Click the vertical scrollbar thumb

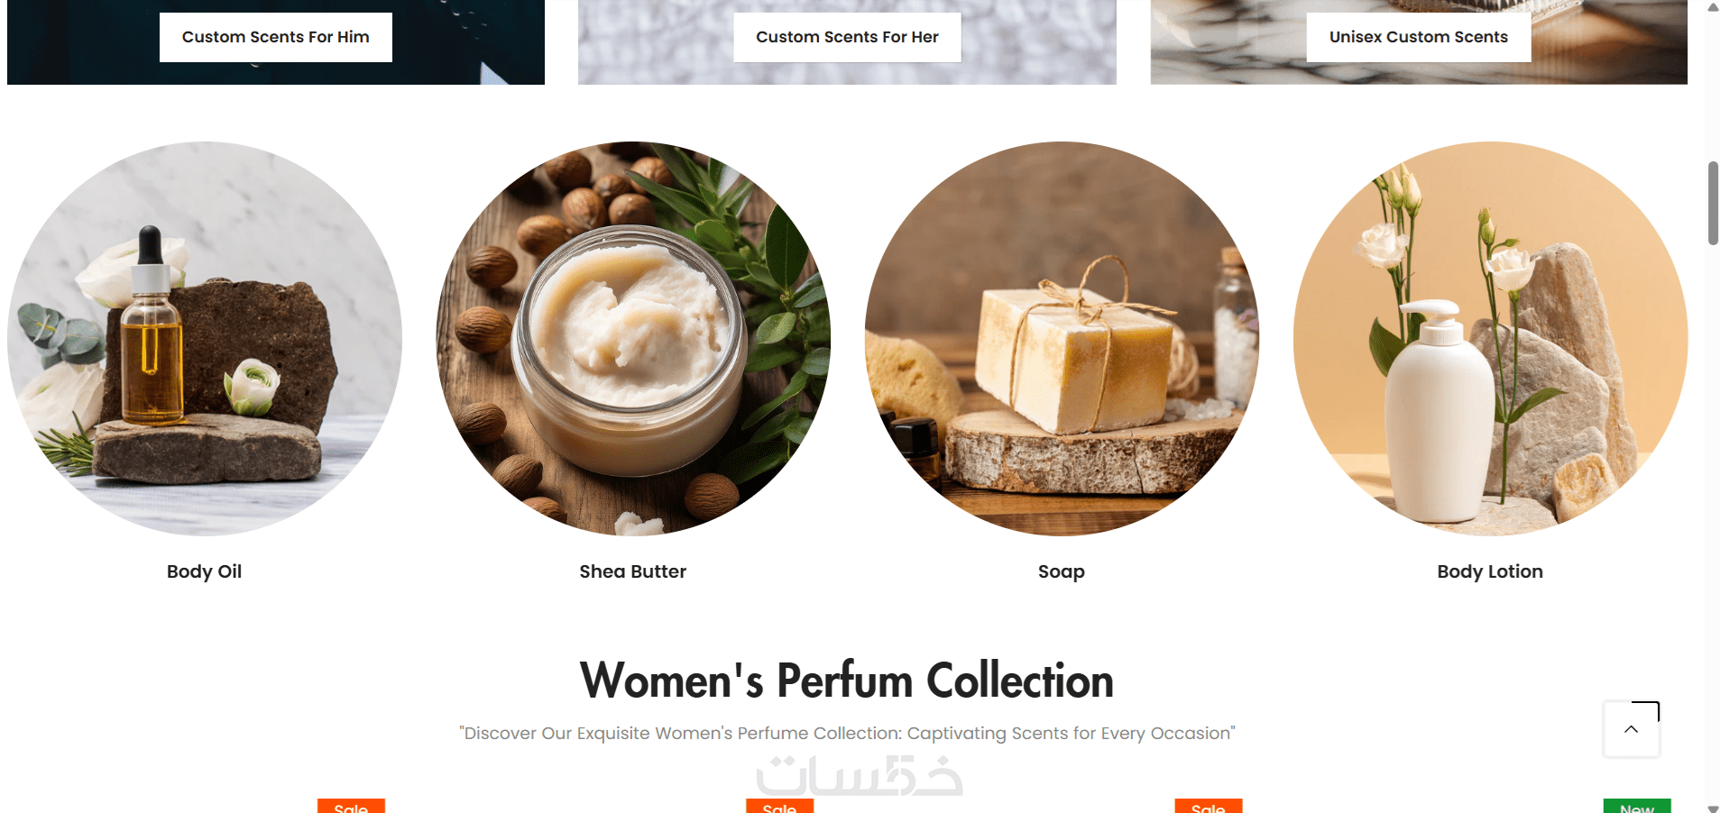[1713, 203]
